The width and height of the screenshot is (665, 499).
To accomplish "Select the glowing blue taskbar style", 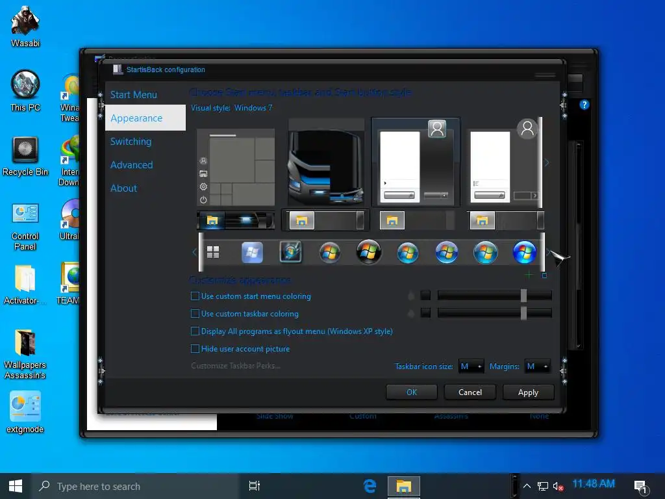I will click(236, 220).
